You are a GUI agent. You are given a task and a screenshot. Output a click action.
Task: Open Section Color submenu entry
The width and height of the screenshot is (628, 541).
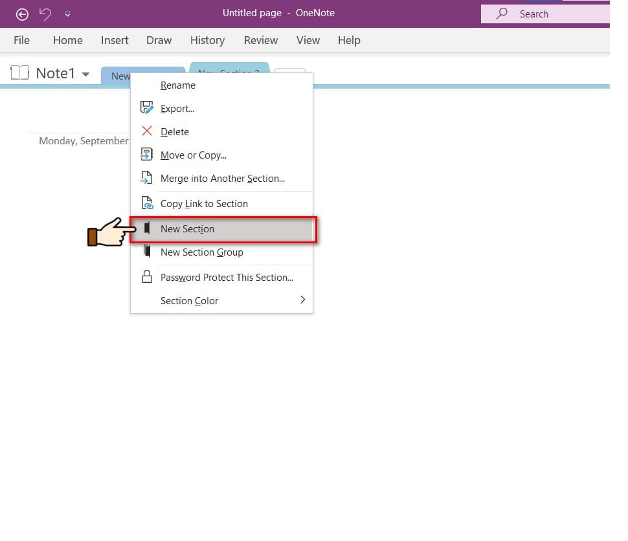pyautogui.click(x=221, y=301)
